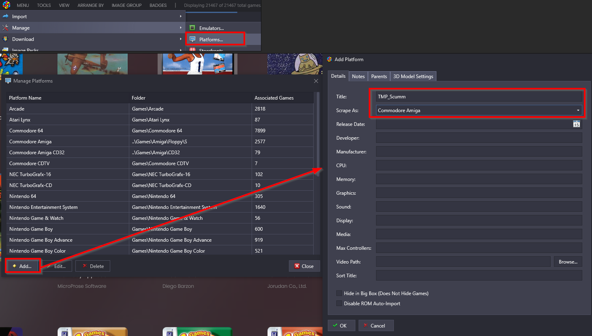The height and width of the screenshot is (336, 592).
Task: Enable Hide in Big Box checkbox
Action: pos(339,293)
